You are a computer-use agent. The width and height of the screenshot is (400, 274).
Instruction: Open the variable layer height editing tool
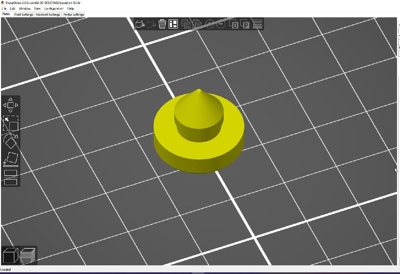258,24
